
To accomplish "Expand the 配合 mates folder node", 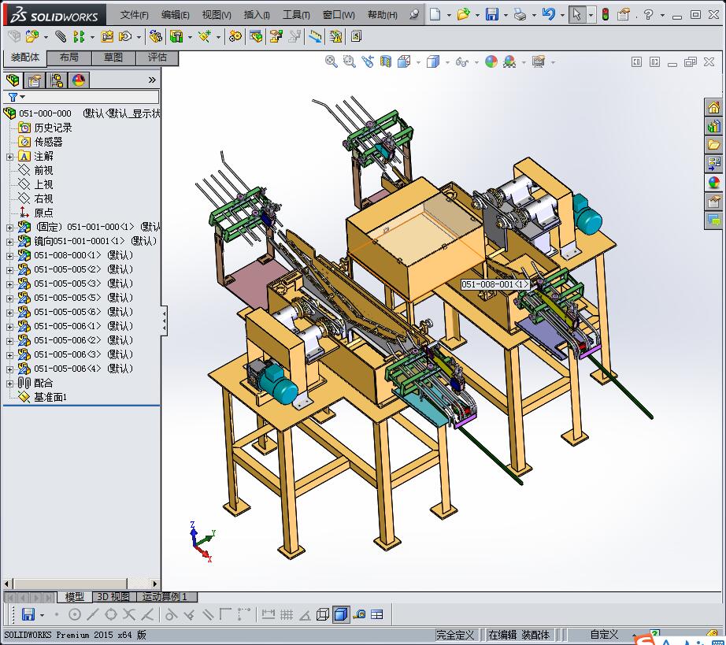I will [9, 383].
